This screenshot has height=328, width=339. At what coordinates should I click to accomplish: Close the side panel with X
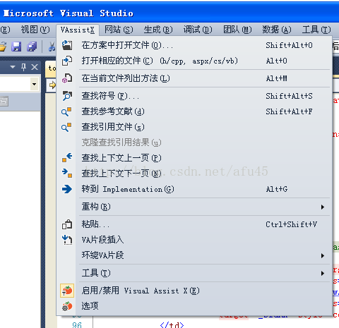point(35,67)
